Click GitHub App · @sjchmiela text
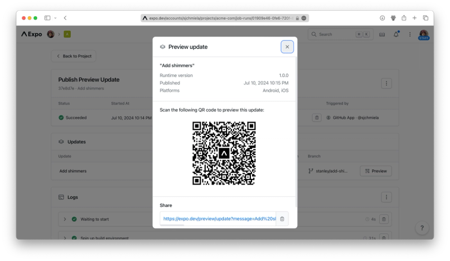Screen dimensions: 450x261 click(x=355, y=118)
